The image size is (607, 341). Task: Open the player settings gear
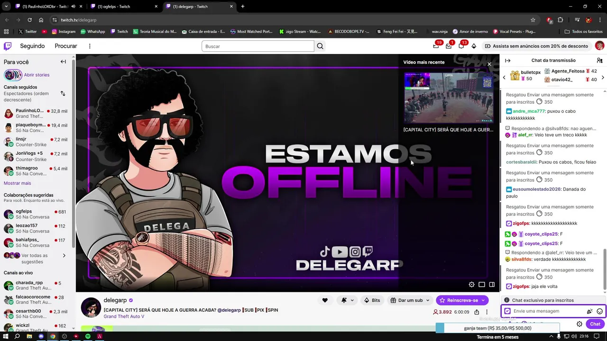click(471, 285)
